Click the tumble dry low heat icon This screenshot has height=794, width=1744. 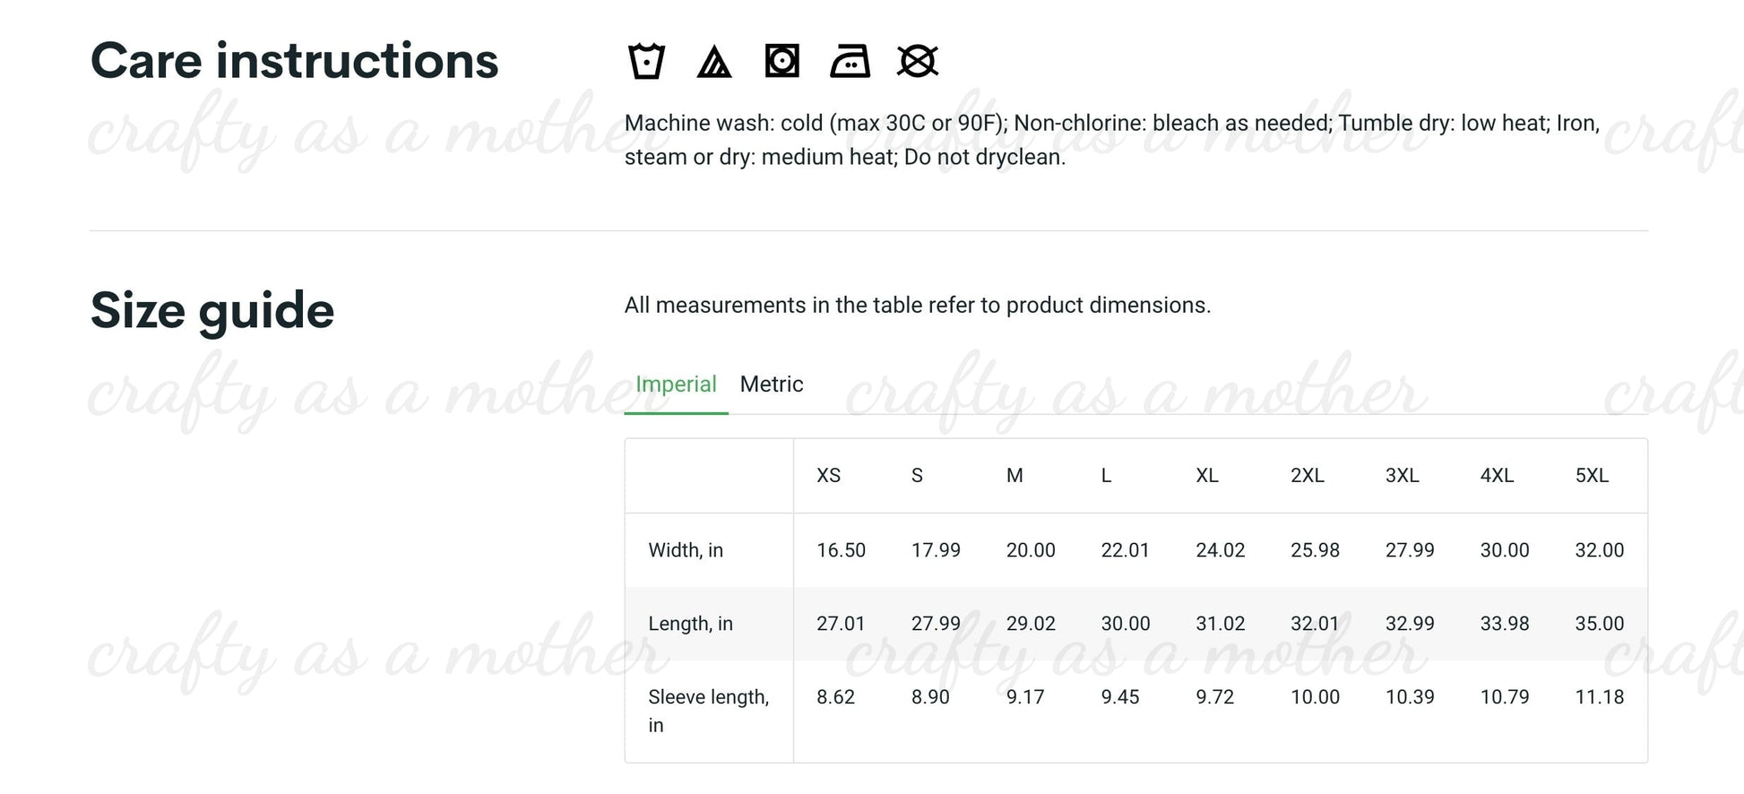[781, 62]
